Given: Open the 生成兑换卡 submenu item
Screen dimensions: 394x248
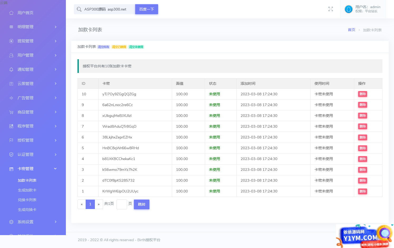Looking at the screenshot, I should point(27,210).
